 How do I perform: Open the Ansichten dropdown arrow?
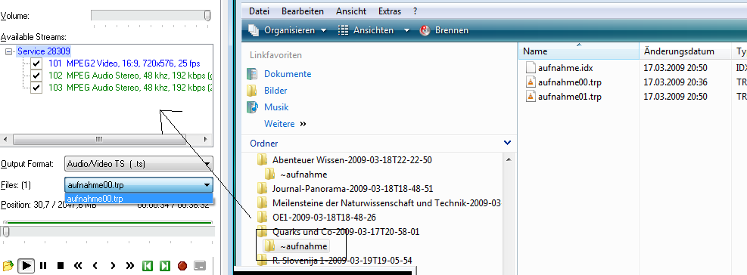[x=406, y=30]
